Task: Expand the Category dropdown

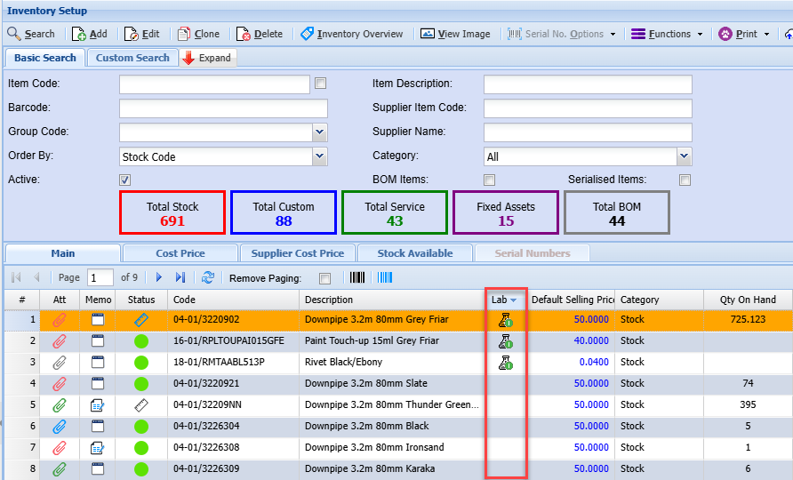Action: 684,156
